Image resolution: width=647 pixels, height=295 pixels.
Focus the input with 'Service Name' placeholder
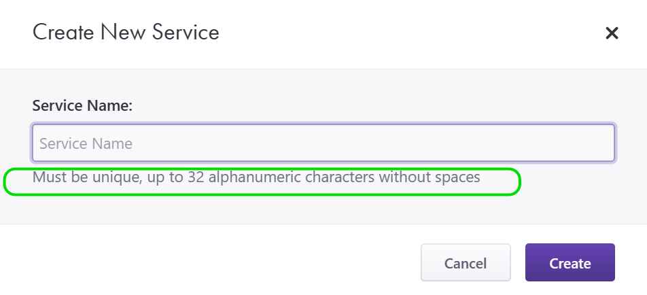323,143
